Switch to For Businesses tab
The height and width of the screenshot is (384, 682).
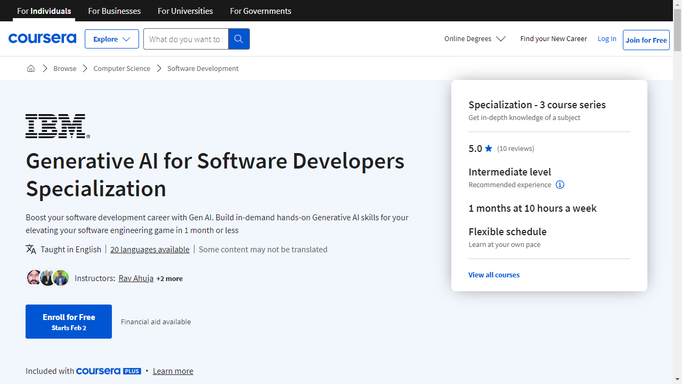coord(115,11)
